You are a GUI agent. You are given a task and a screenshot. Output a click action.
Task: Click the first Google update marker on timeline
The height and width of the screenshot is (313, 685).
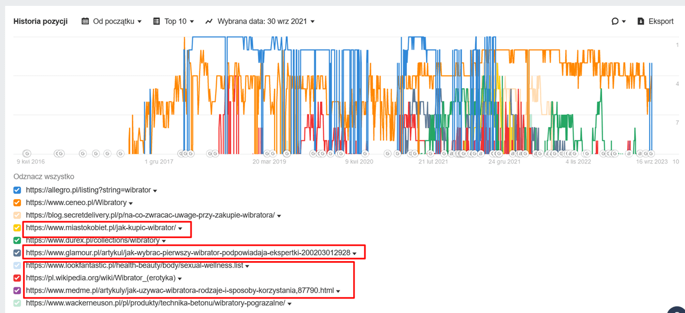click(26, 153)
